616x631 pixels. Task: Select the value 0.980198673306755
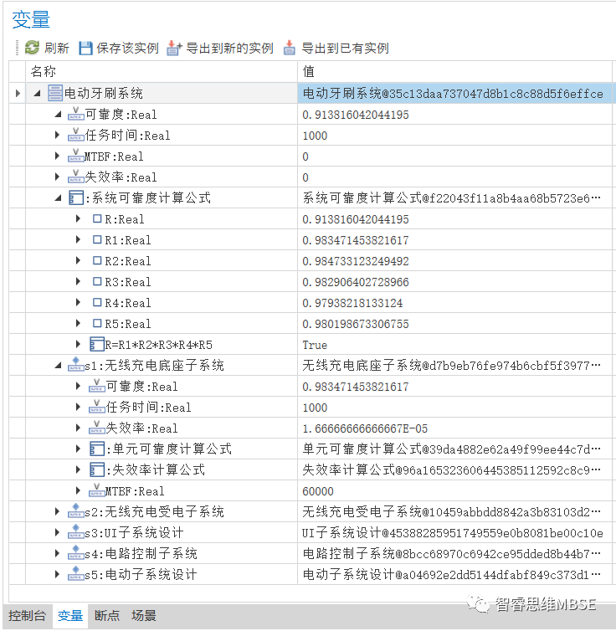[x=355, y=324]
